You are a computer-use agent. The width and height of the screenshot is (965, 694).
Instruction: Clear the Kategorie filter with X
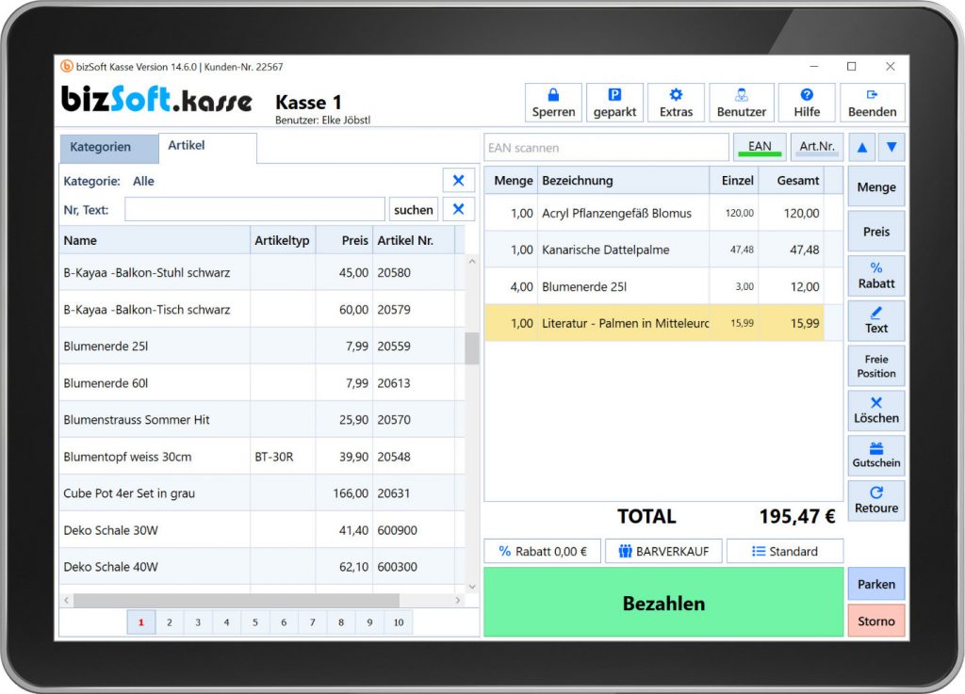(x=459, y=180)
